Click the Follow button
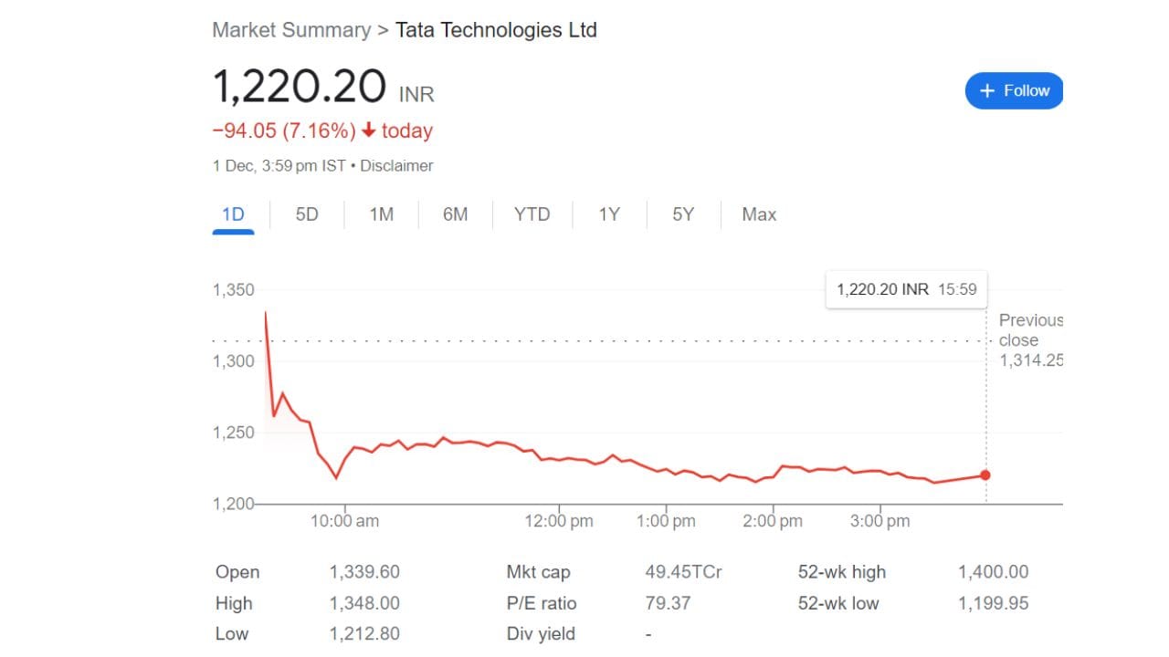Screen dimensions: 1169x657 tap(1014, 90)
